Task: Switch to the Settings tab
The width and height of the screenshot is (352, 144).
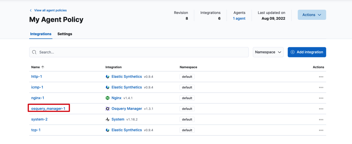Action: pyautogui.click(x=65, y=34)
